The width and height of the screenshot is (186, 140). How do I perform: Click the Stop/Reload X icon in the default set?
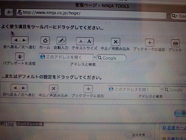pos(53,88)
